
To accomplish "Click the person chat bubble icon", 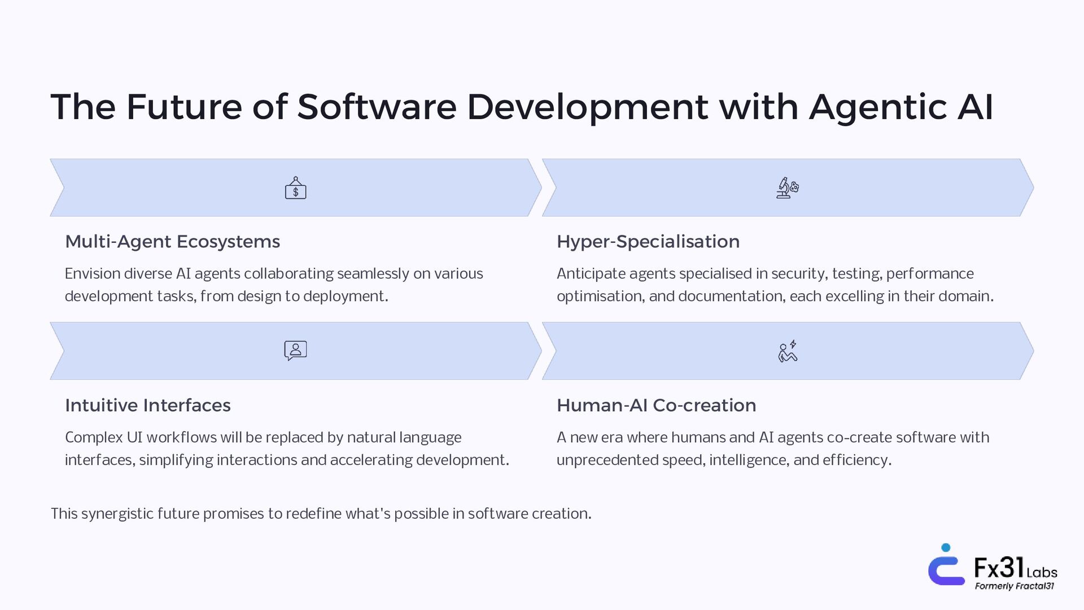I will pyautogui.click(x=295, y=351).
